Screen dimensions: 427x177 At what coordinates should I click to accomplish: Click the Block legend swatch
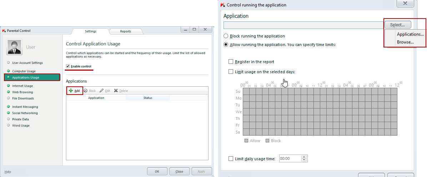coord(267,141)
